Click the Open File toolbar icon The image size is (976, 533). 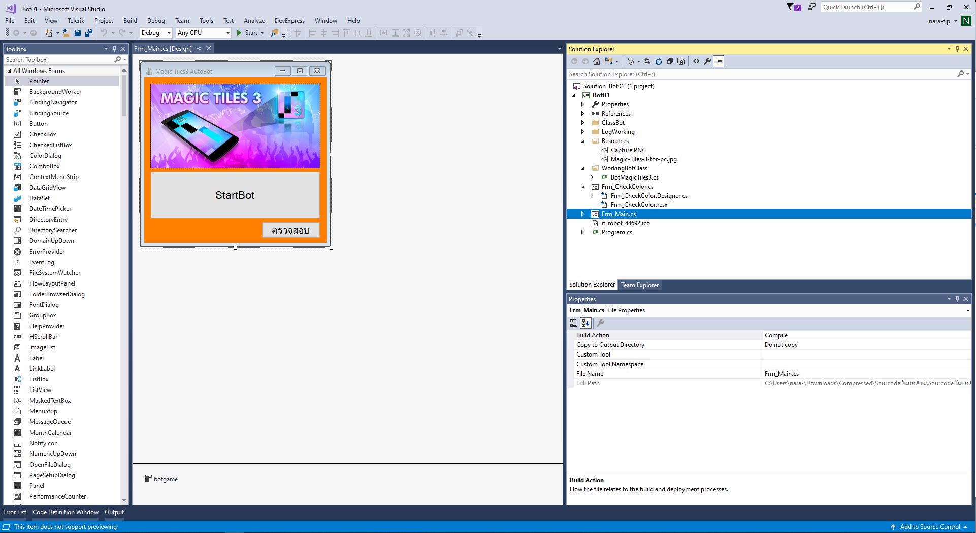67,33
